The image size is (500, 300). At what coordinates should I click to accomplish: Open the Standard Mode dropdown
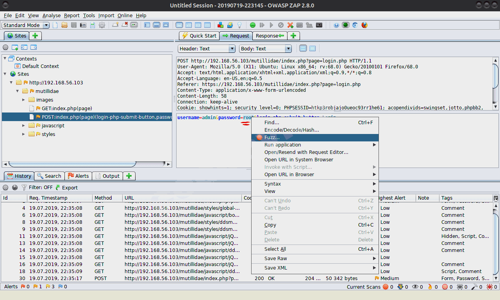coord(26,25)
